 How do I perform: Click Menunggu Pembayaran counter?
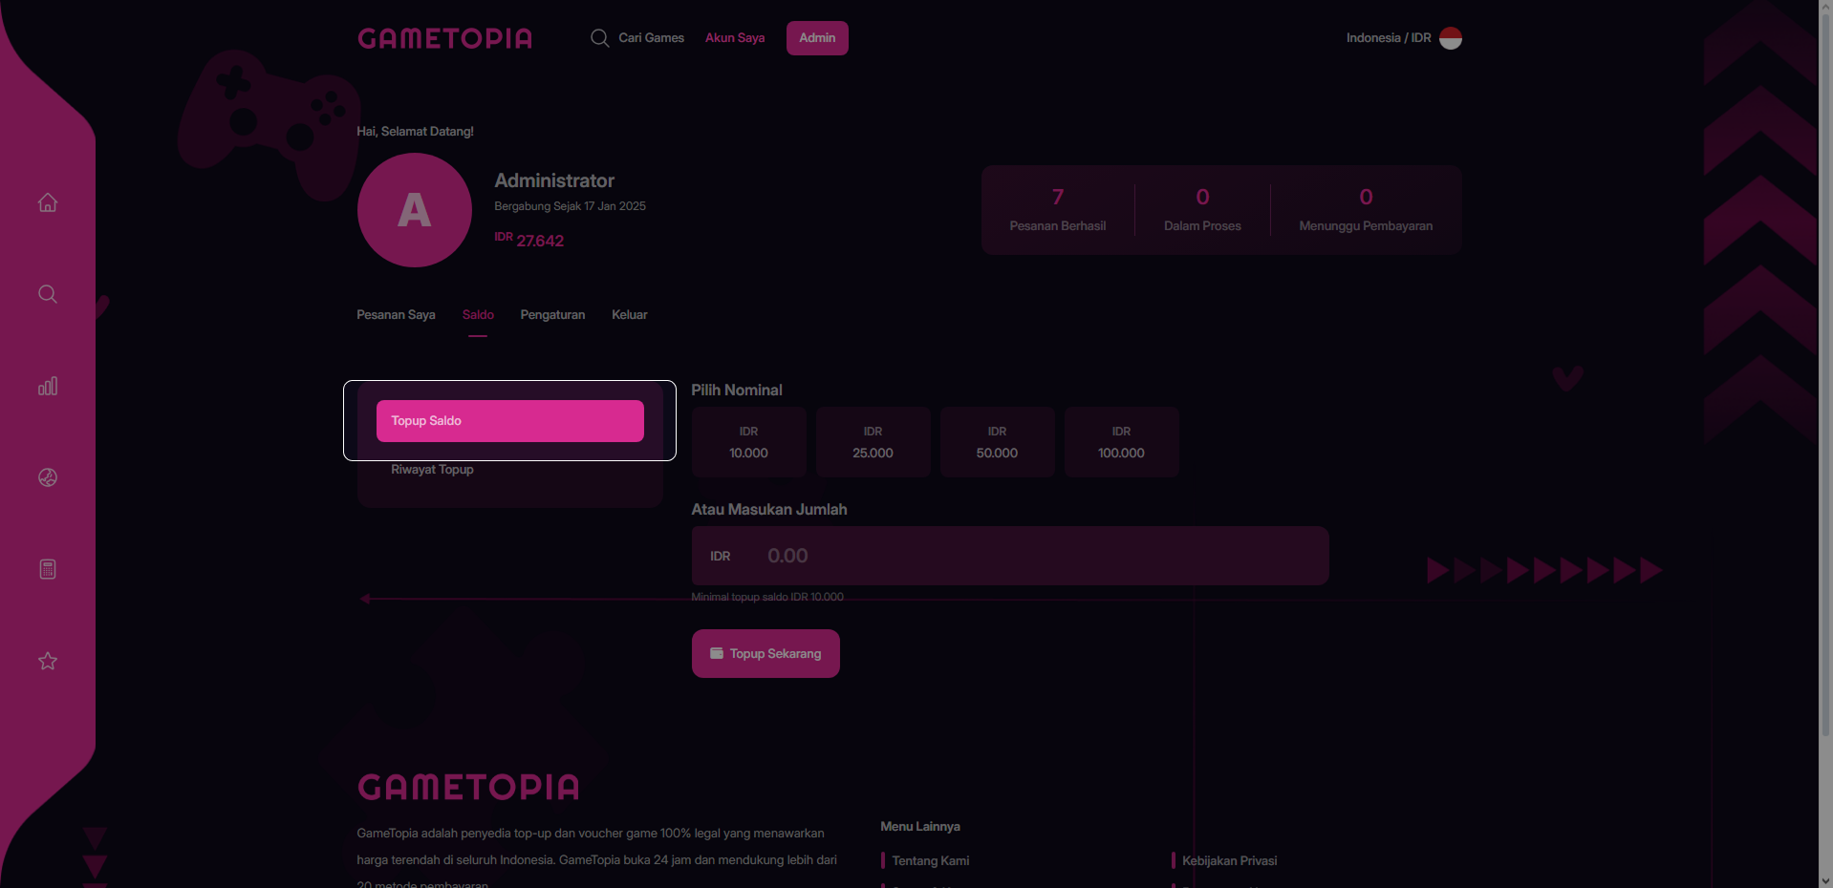coord(1366,210)
